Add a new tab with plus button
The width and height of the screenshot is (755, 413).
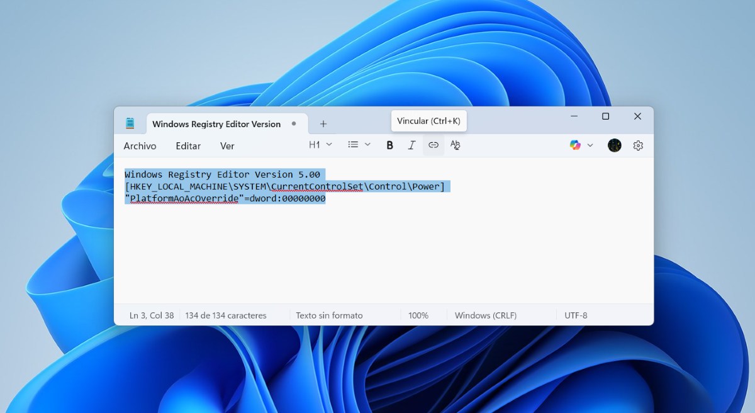(x=323, y=124)
